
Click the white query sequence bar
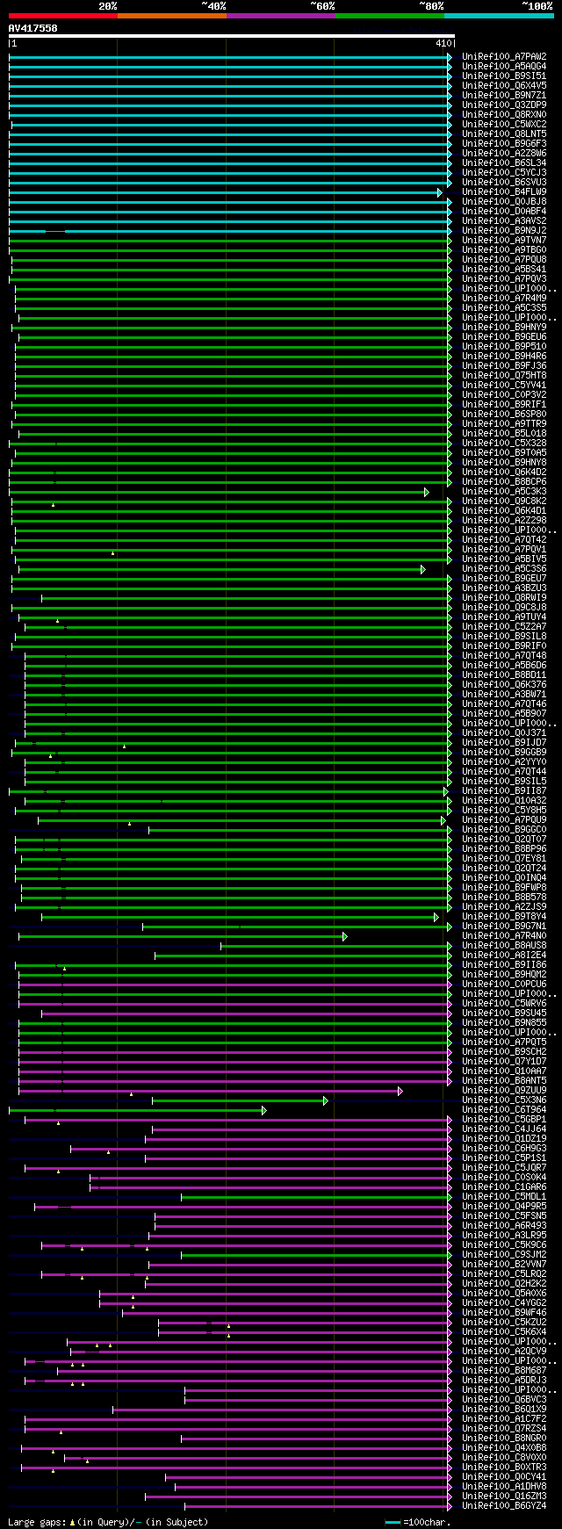click(x=232, y=36)
